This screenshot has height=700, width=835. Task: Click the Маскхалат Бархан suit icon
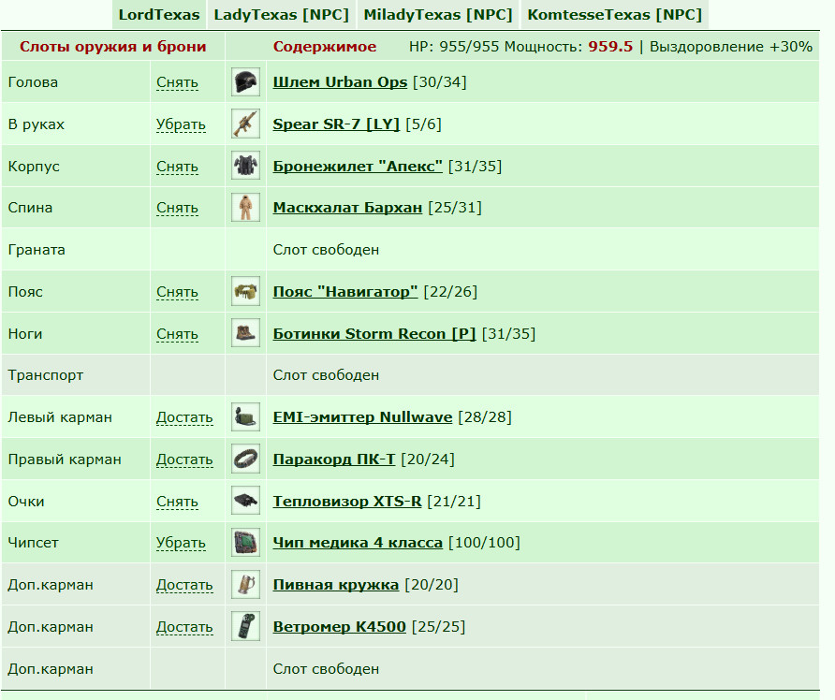click(245, 208)
